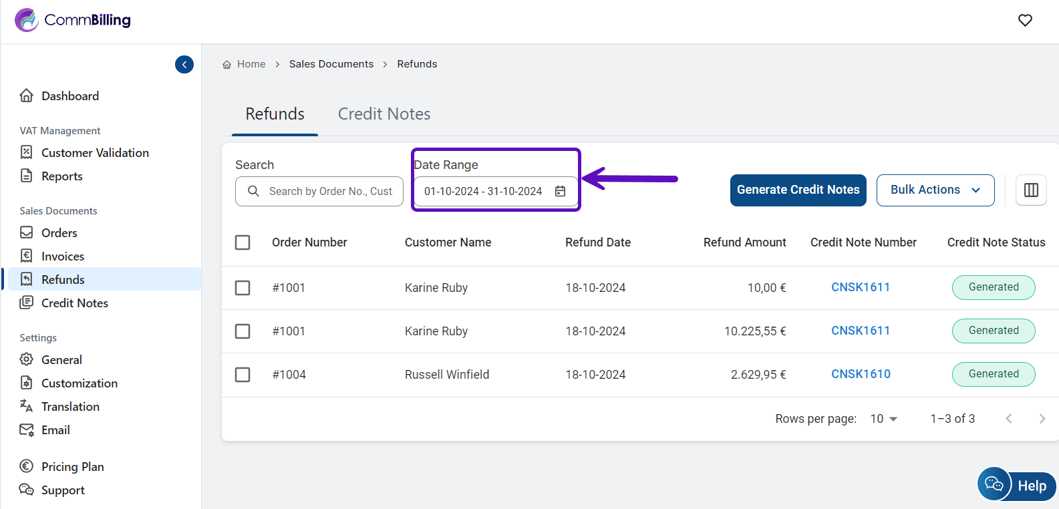Click the Generate Credit Notes button
Image resolution: width=1059 pixels, height=509 pixels.
(798, 190)
